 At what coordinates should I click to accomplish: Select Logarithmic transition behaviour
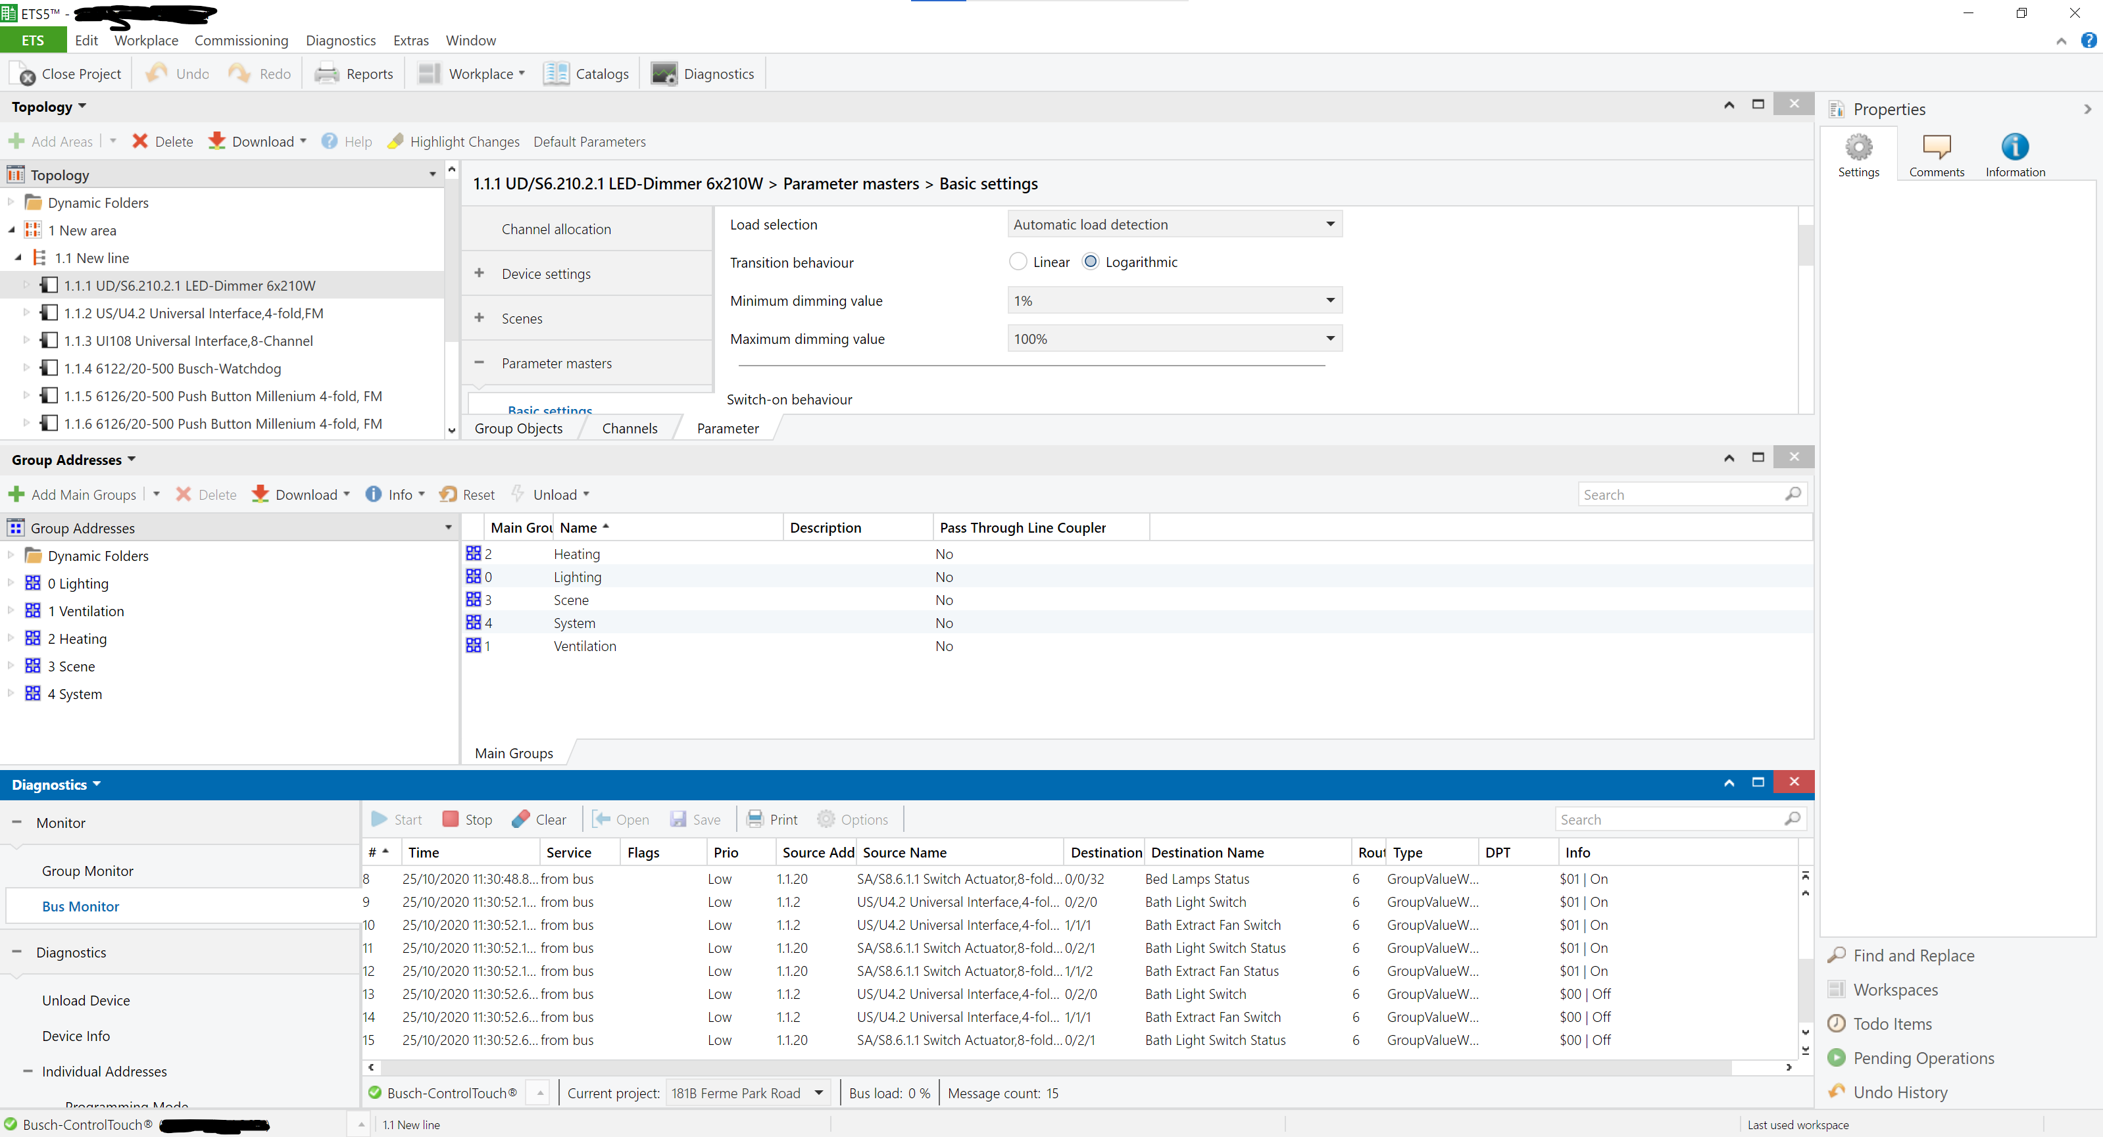[1090, 262]
